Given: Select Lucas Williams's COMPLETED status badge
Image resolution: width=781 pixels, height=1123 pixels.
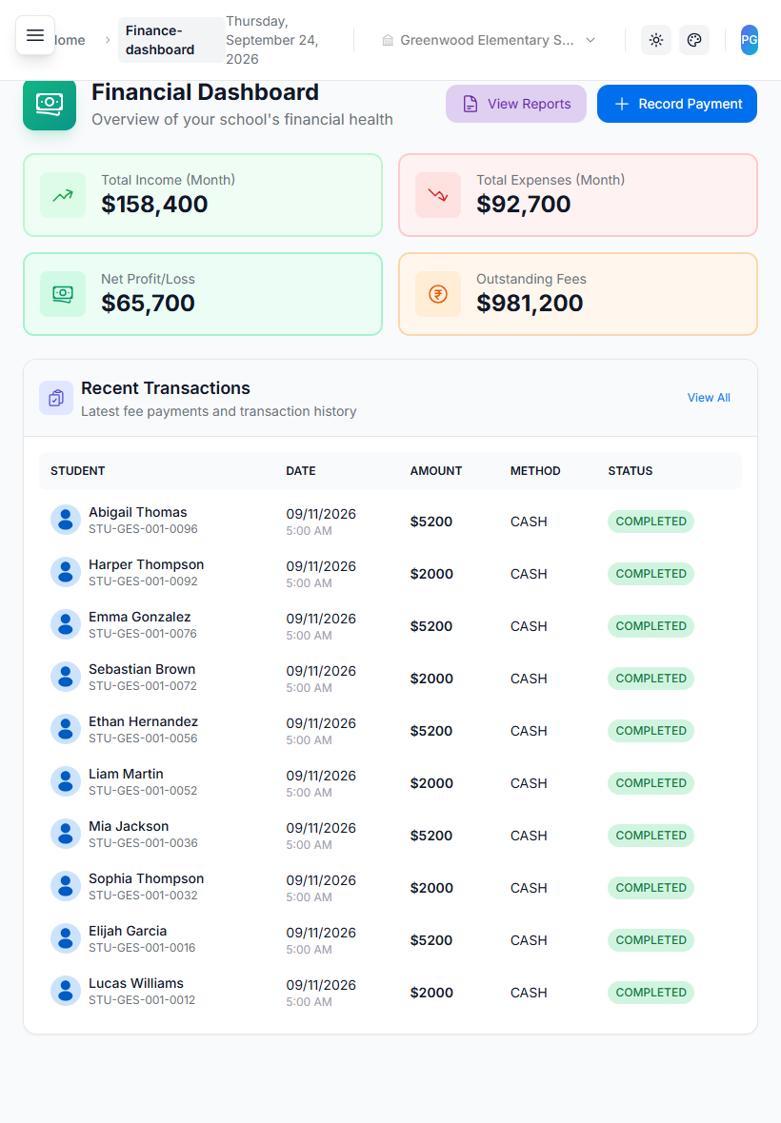Looking at the screenshot, I should pyautogui.click(x=651, y=992).
